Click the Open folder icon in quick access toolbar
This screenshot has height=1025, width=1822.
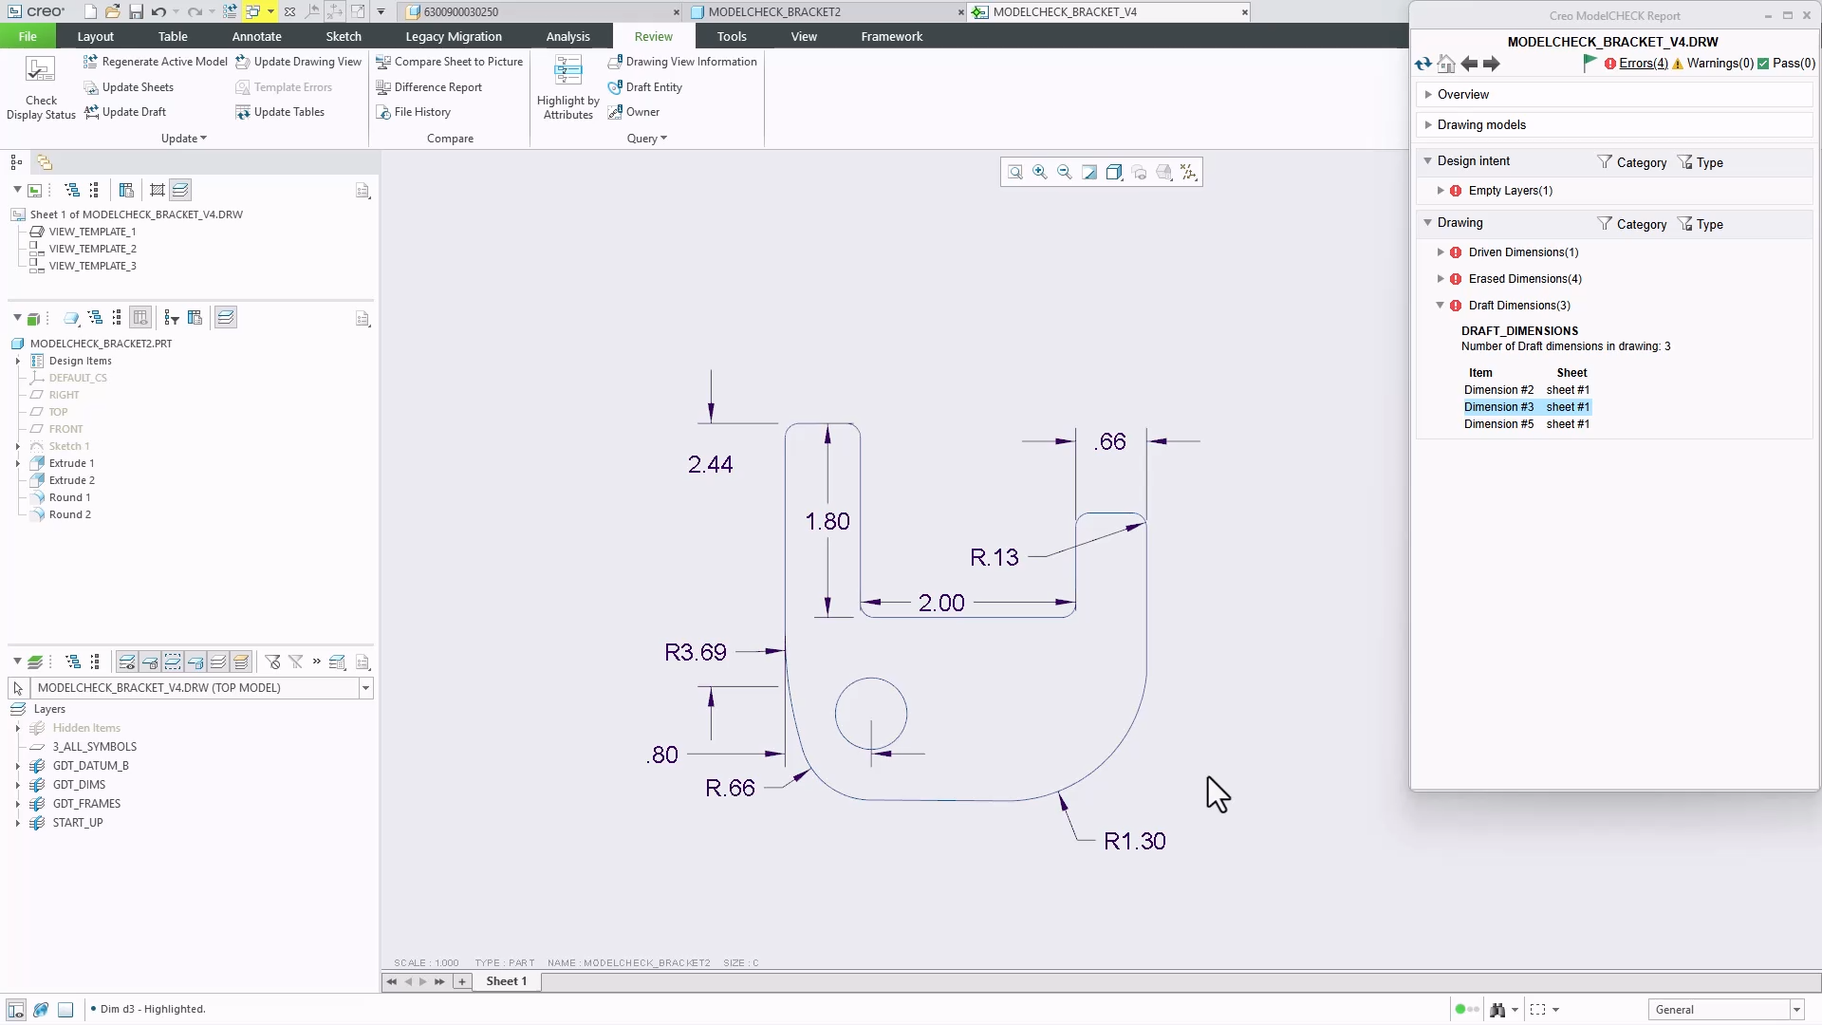tap(113, 11)
